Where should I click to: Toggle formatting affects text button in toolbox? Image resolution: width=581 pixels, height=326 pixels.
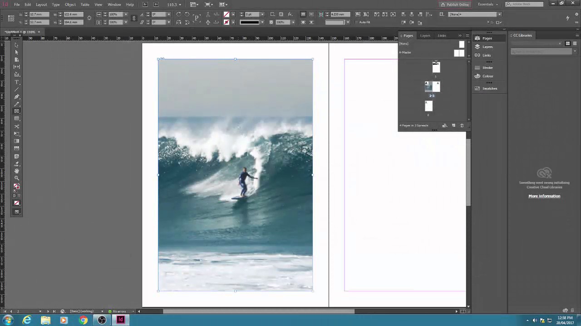coord(19,196)
